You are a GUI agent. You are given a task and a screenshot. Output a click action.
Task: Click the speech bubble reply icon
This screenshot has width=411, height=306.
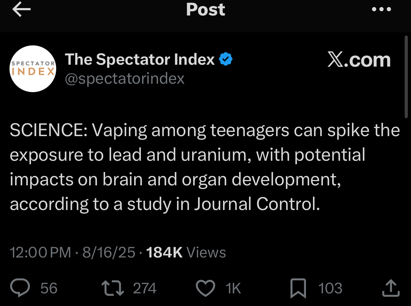(x=22, y=288)
